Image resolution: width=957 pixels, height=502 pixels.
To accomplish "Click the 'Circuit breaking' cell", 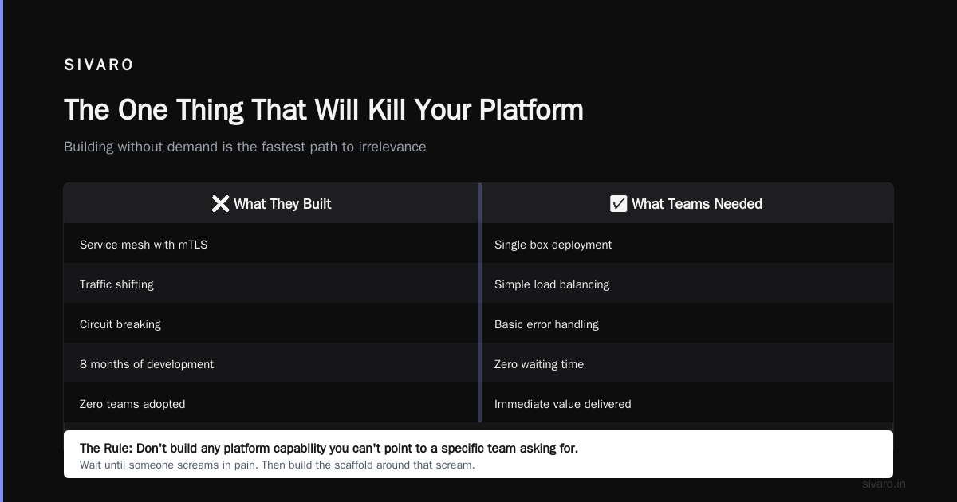I will point(271,323).
